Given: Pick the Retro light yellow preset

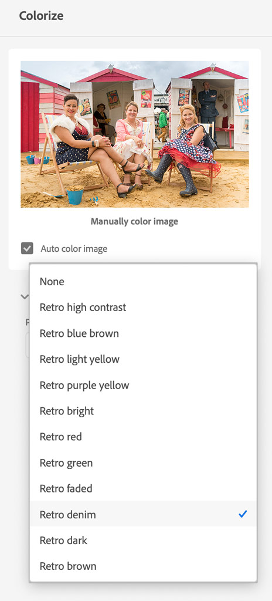Looking at the screenshot, I should [143, 359].
